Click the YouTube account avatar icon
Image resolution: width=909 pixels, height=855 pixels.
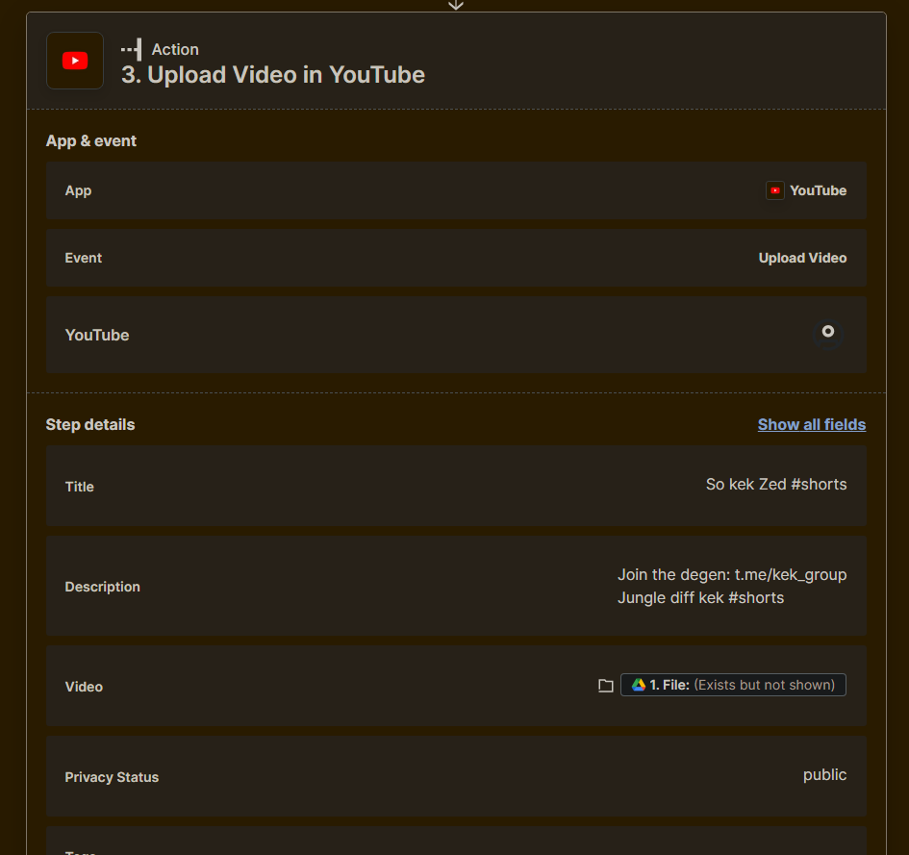828,335
